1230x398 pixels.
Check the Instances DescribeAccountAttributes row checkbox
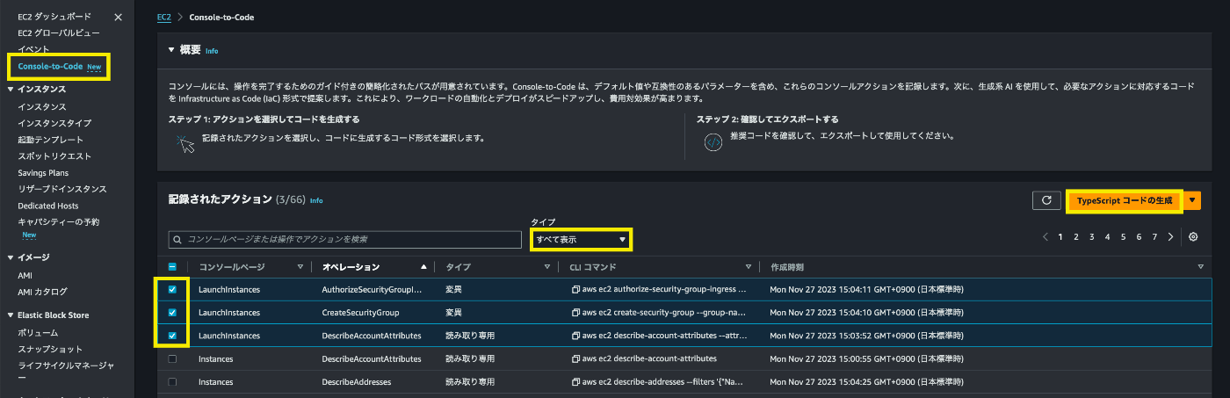pyautogui.click(x=172, y=358)
